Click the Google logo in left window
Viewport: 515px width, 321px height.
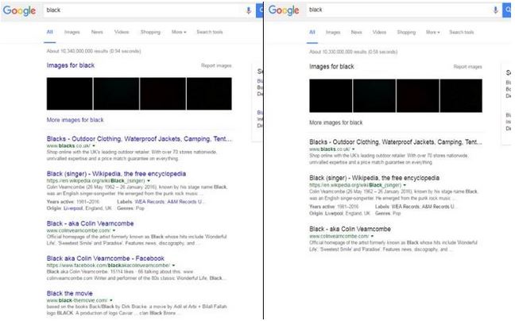tap(19, 11)
